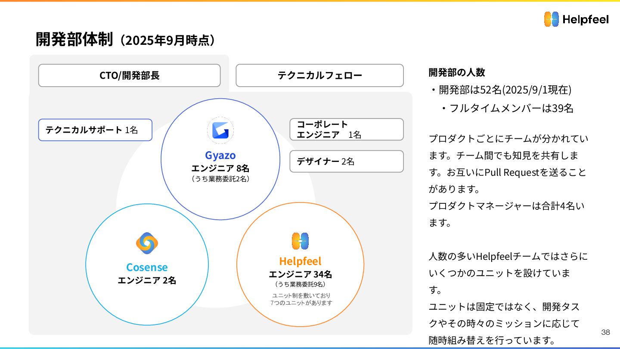Click the text エンジニア 8名

(220, 168)
